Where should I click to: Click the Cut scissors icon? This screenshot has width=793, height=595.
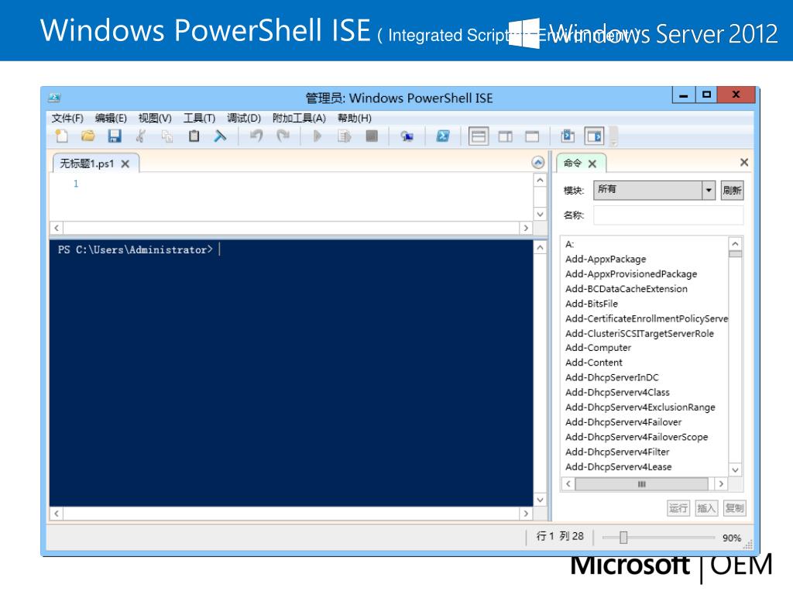pos(141,136)
